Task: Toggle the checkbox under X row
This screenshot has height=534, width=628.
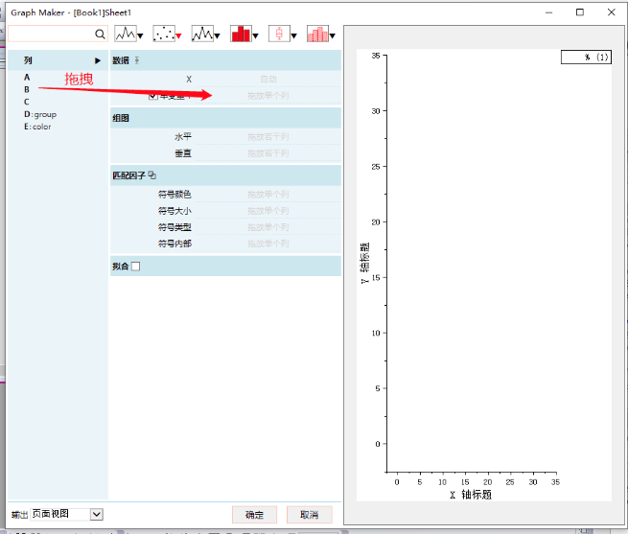Action: coord(152,96)
